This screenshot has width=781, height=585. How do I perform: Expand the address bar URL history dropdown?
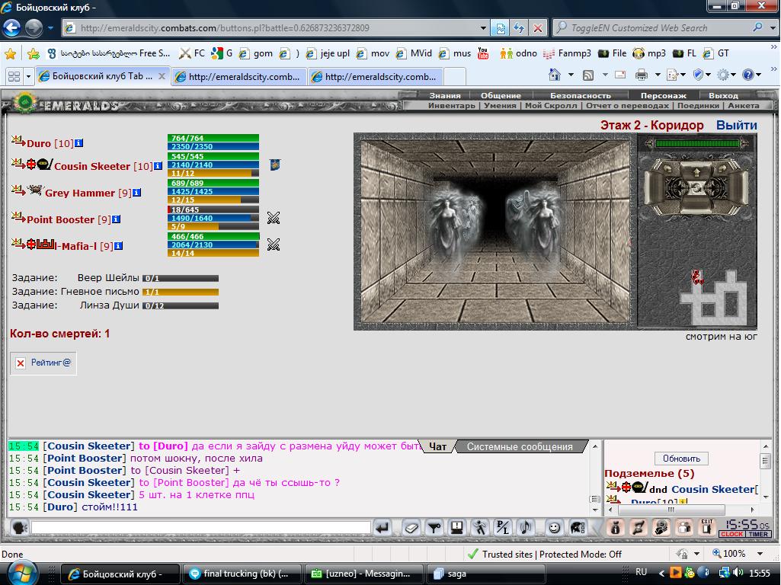482,28
